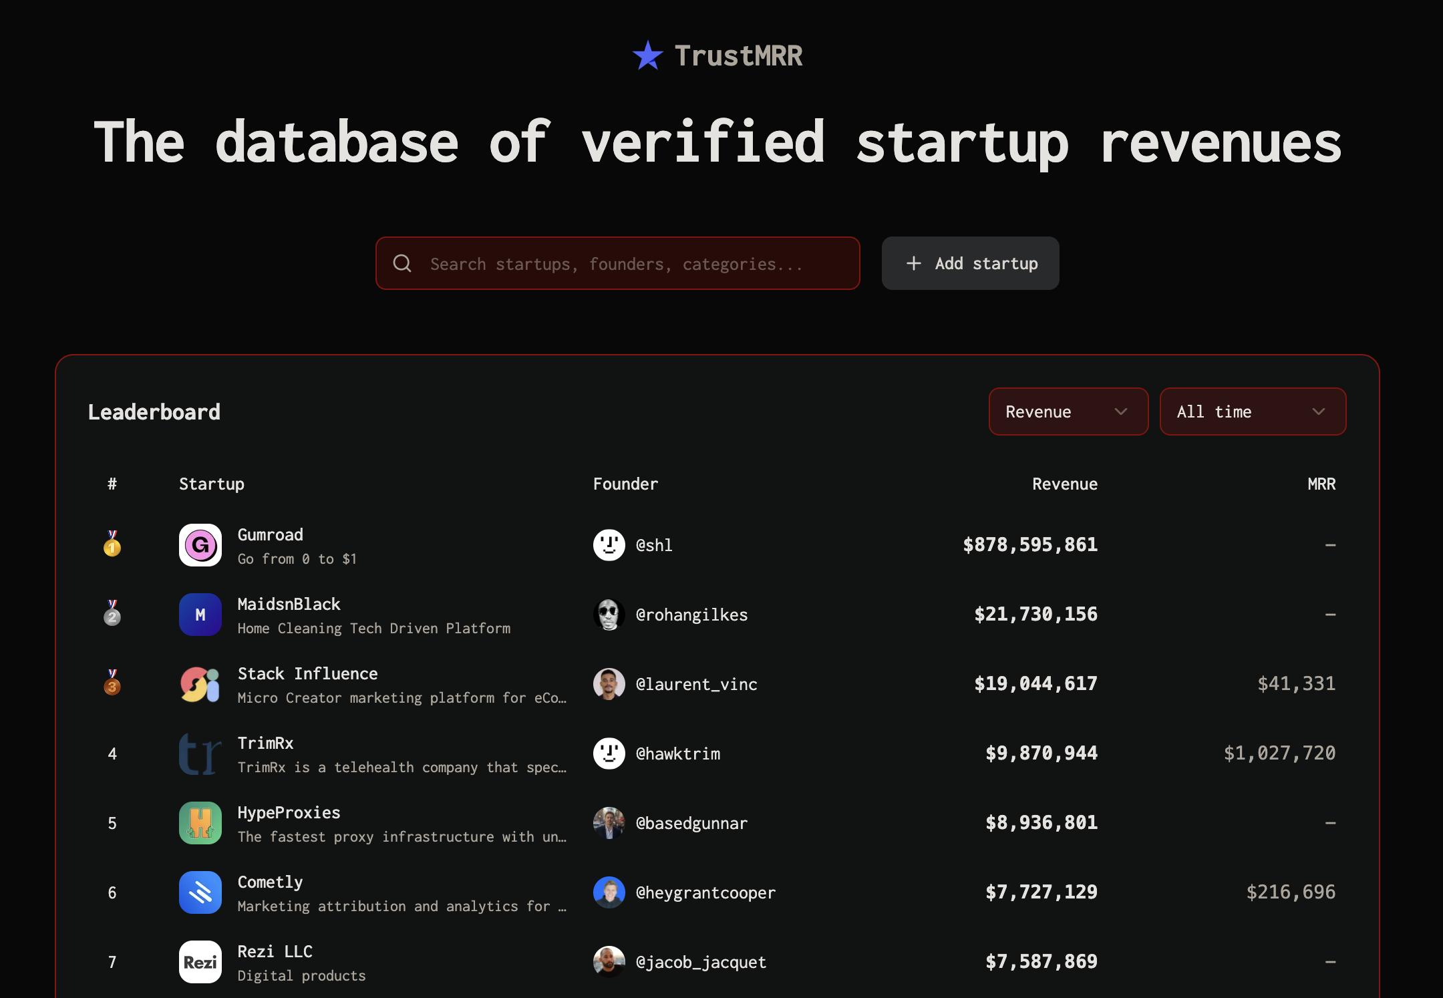
Task: Click the @basedgunnar founder avatar
Action: click(609, 823)
